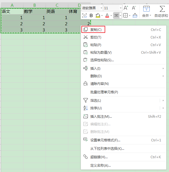Click the increase font size icon
Viewport: 169px width, 172px height.
(x=126, y=8)
